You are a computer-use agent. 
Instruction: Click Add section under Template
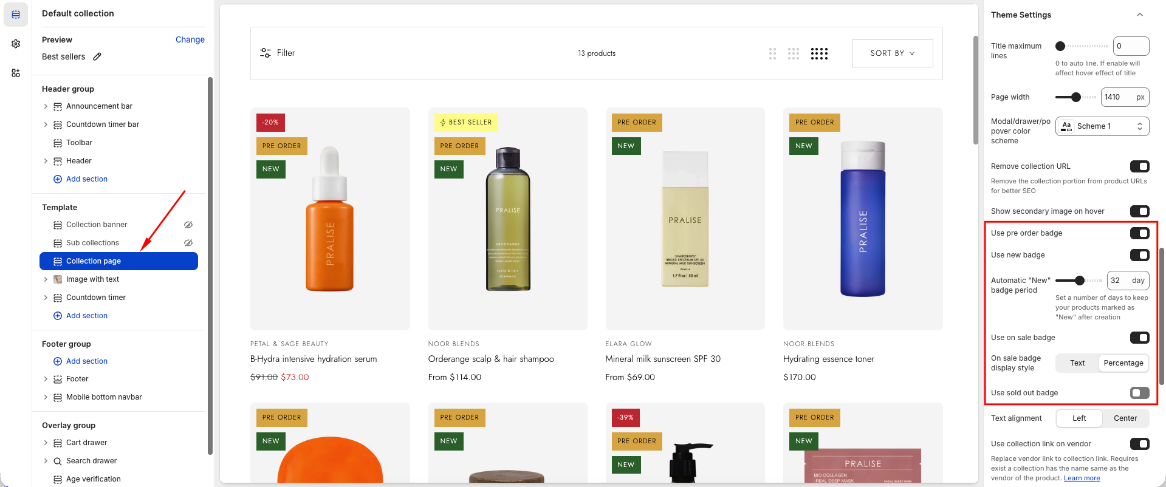(x=86, y=316)
